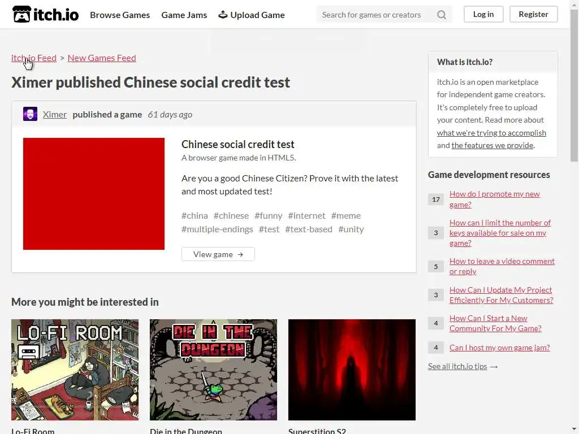Open 'How Can I Update My Project' tip

(x=501, y=295)
